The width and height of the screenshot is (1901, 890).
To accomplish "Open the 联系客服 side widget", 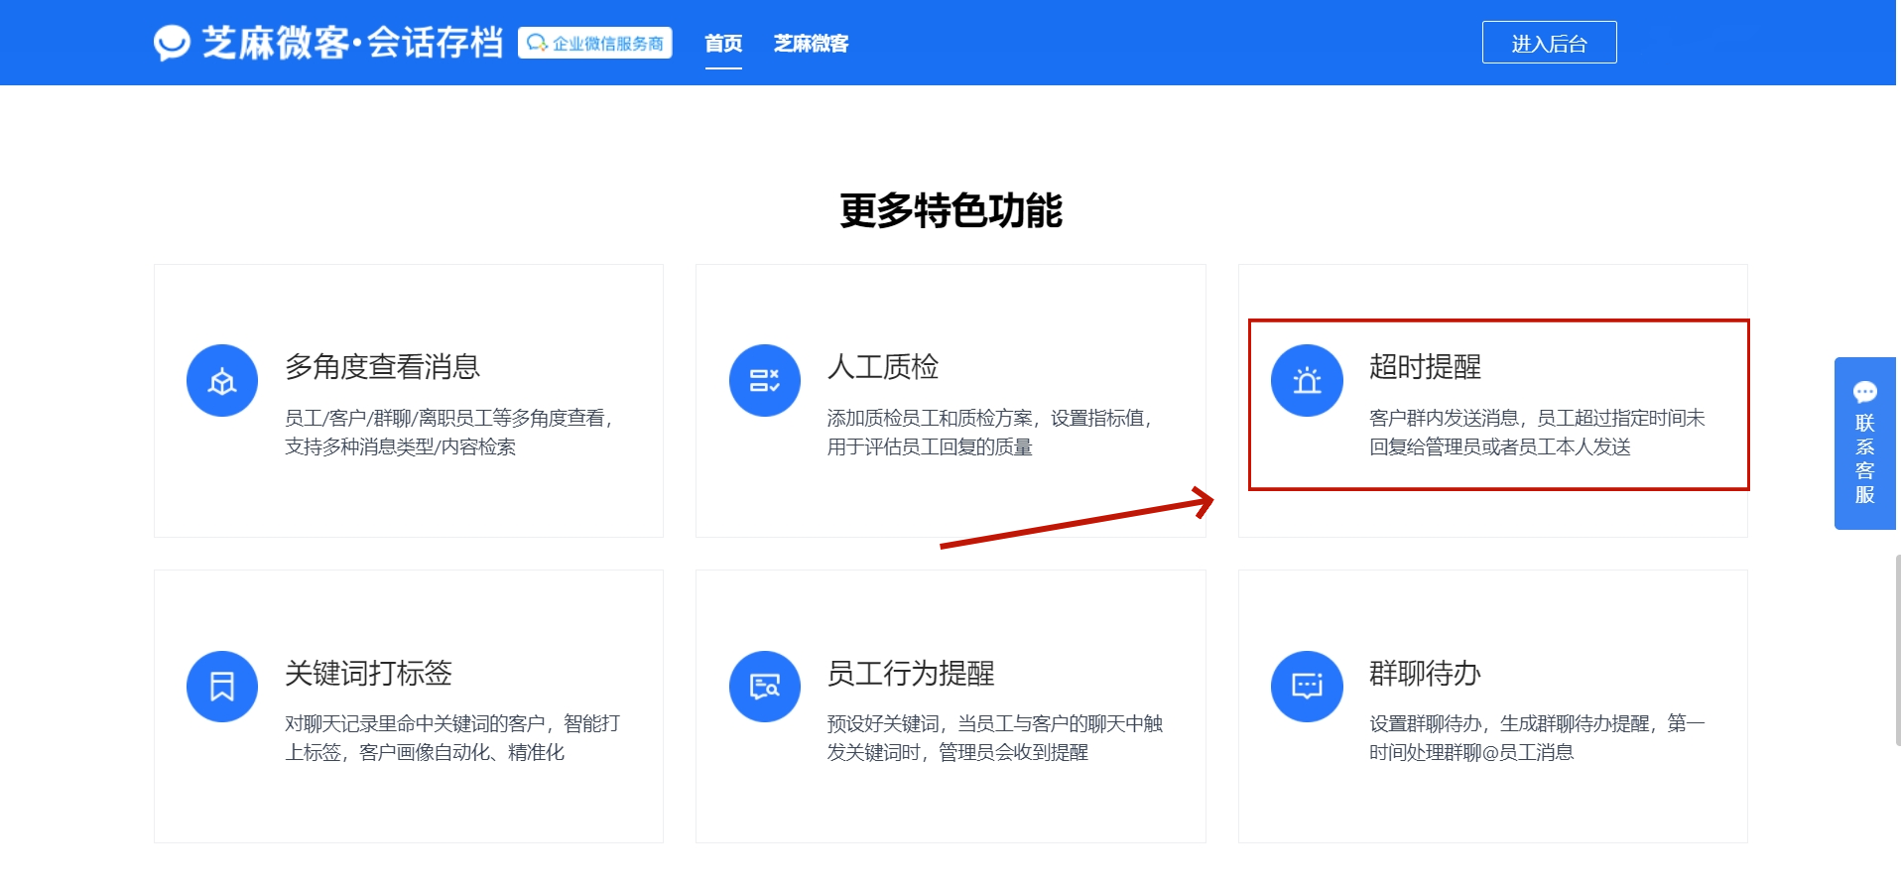I will point(1865,444).
